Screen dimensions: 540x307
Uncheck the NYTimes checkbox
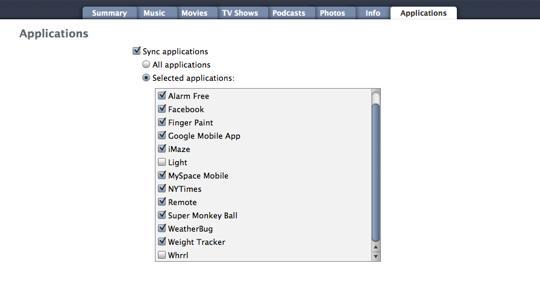pos(162,188)
